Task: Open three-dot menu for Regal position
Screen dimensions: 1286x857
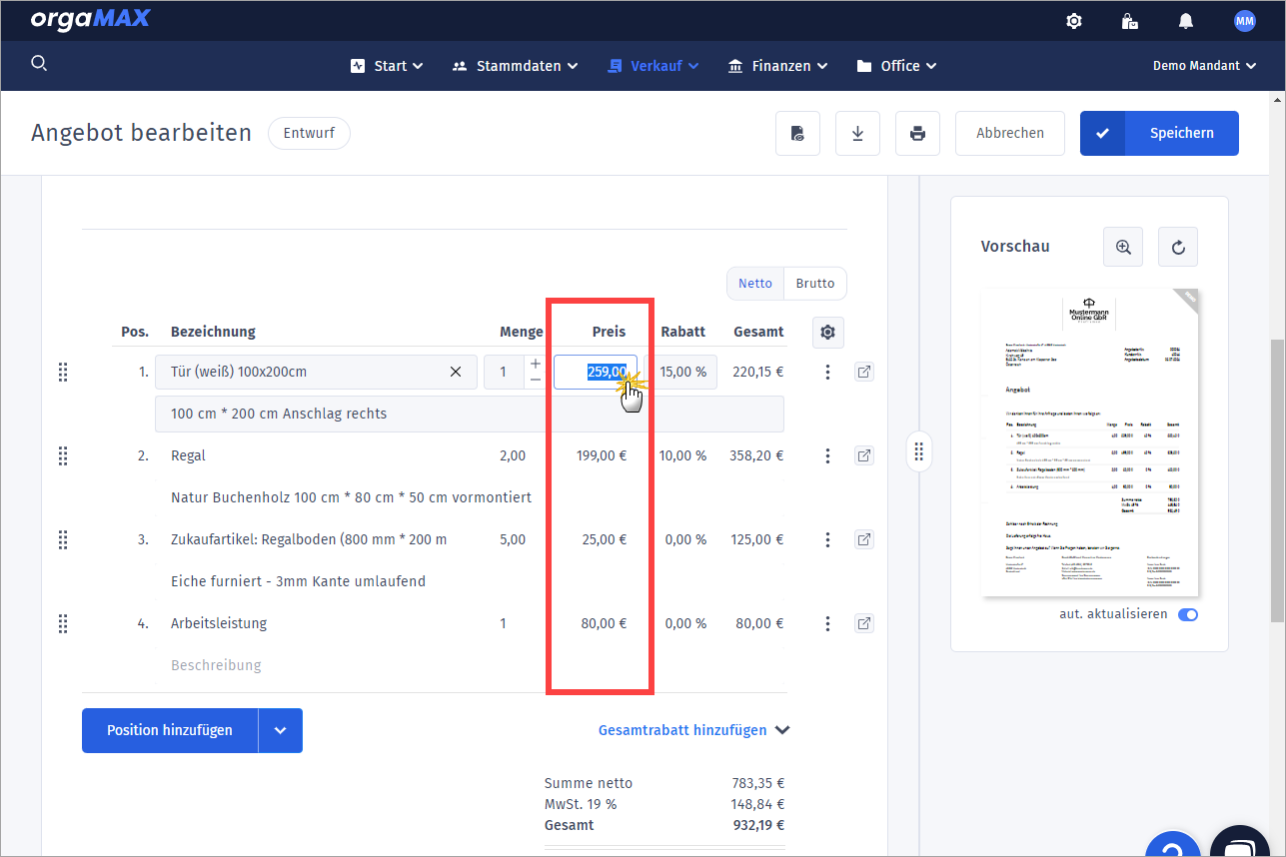Action: [x=827, y=455]
